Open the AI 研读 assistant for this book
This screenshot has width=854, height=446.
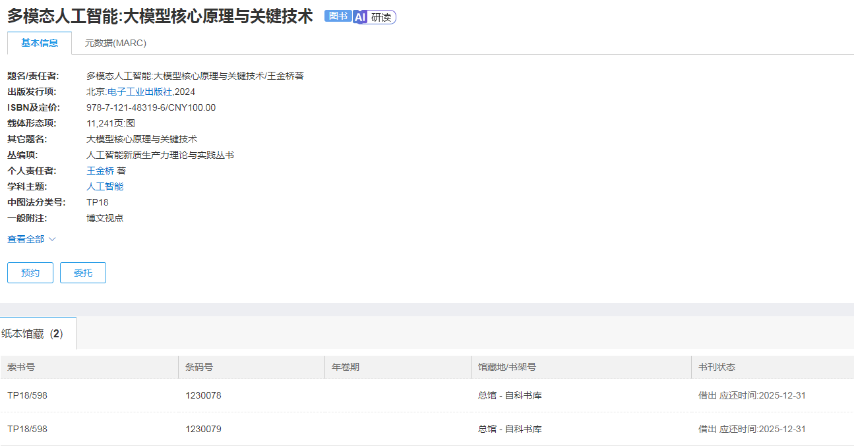(x=375, y=17)
